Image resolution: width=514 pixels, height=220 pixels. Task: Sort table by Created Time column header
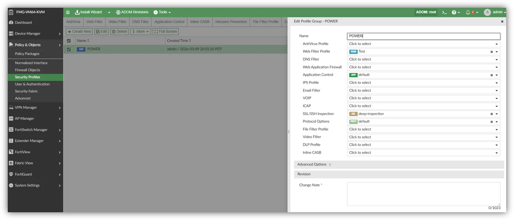(179, 41)
